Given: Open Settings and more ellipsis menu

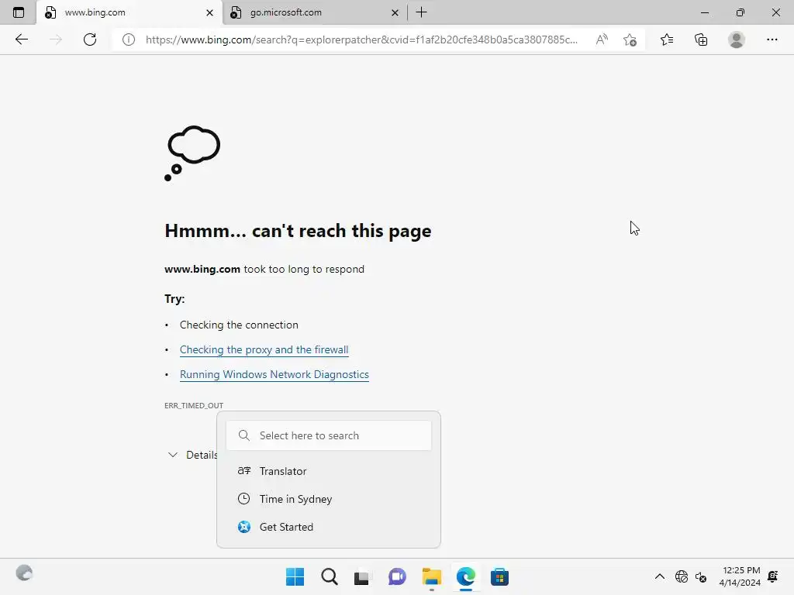Looking at the screenshot, I should click(772, 40).
